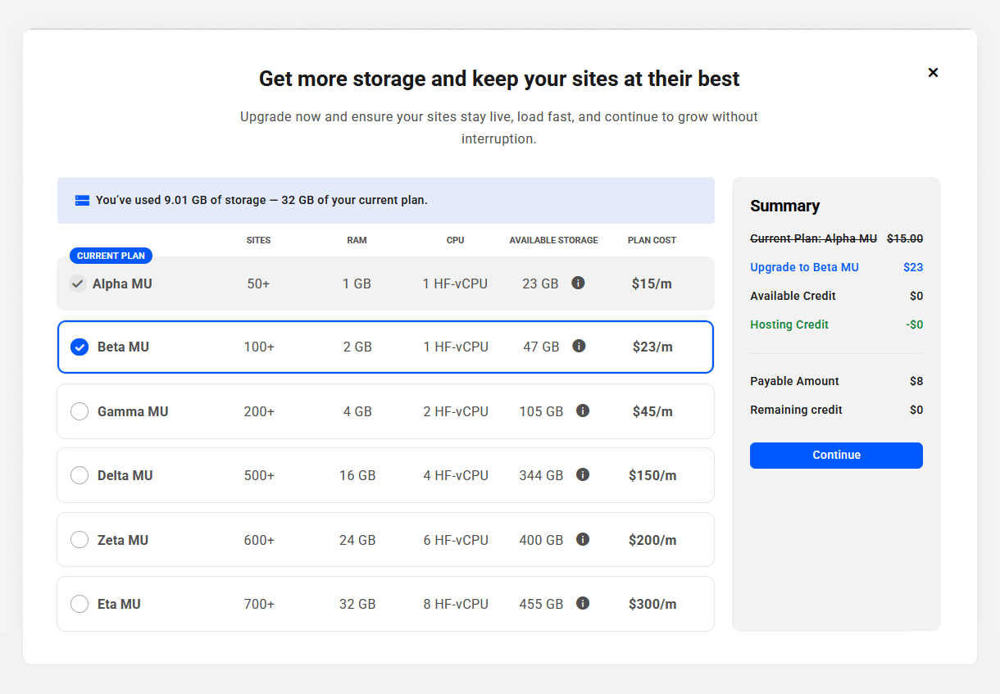Screen dimensions: 1000x694
Task: Click the Continue button
Action: click(836, 456)
